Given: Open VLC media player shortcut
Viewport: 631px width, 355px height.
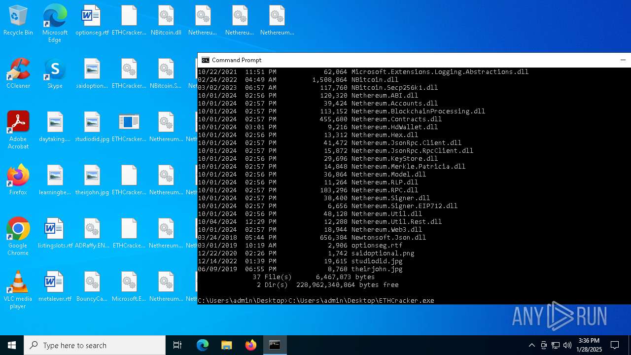Looking at the screenshot, I should click(x=18, y=290).
